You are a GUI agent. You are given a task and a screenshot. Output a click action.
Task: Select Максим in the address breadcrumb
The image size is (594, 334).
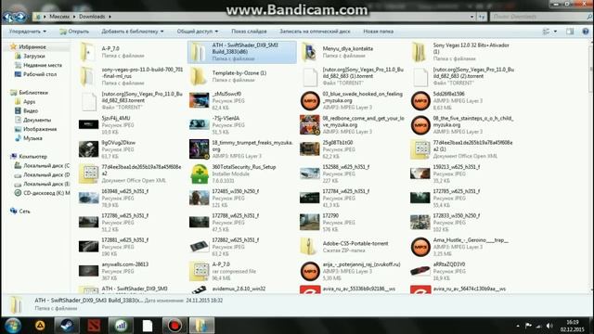click(x=59, y=17)
